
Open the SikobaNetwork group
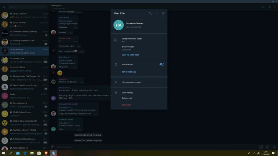tap(24, 105)
